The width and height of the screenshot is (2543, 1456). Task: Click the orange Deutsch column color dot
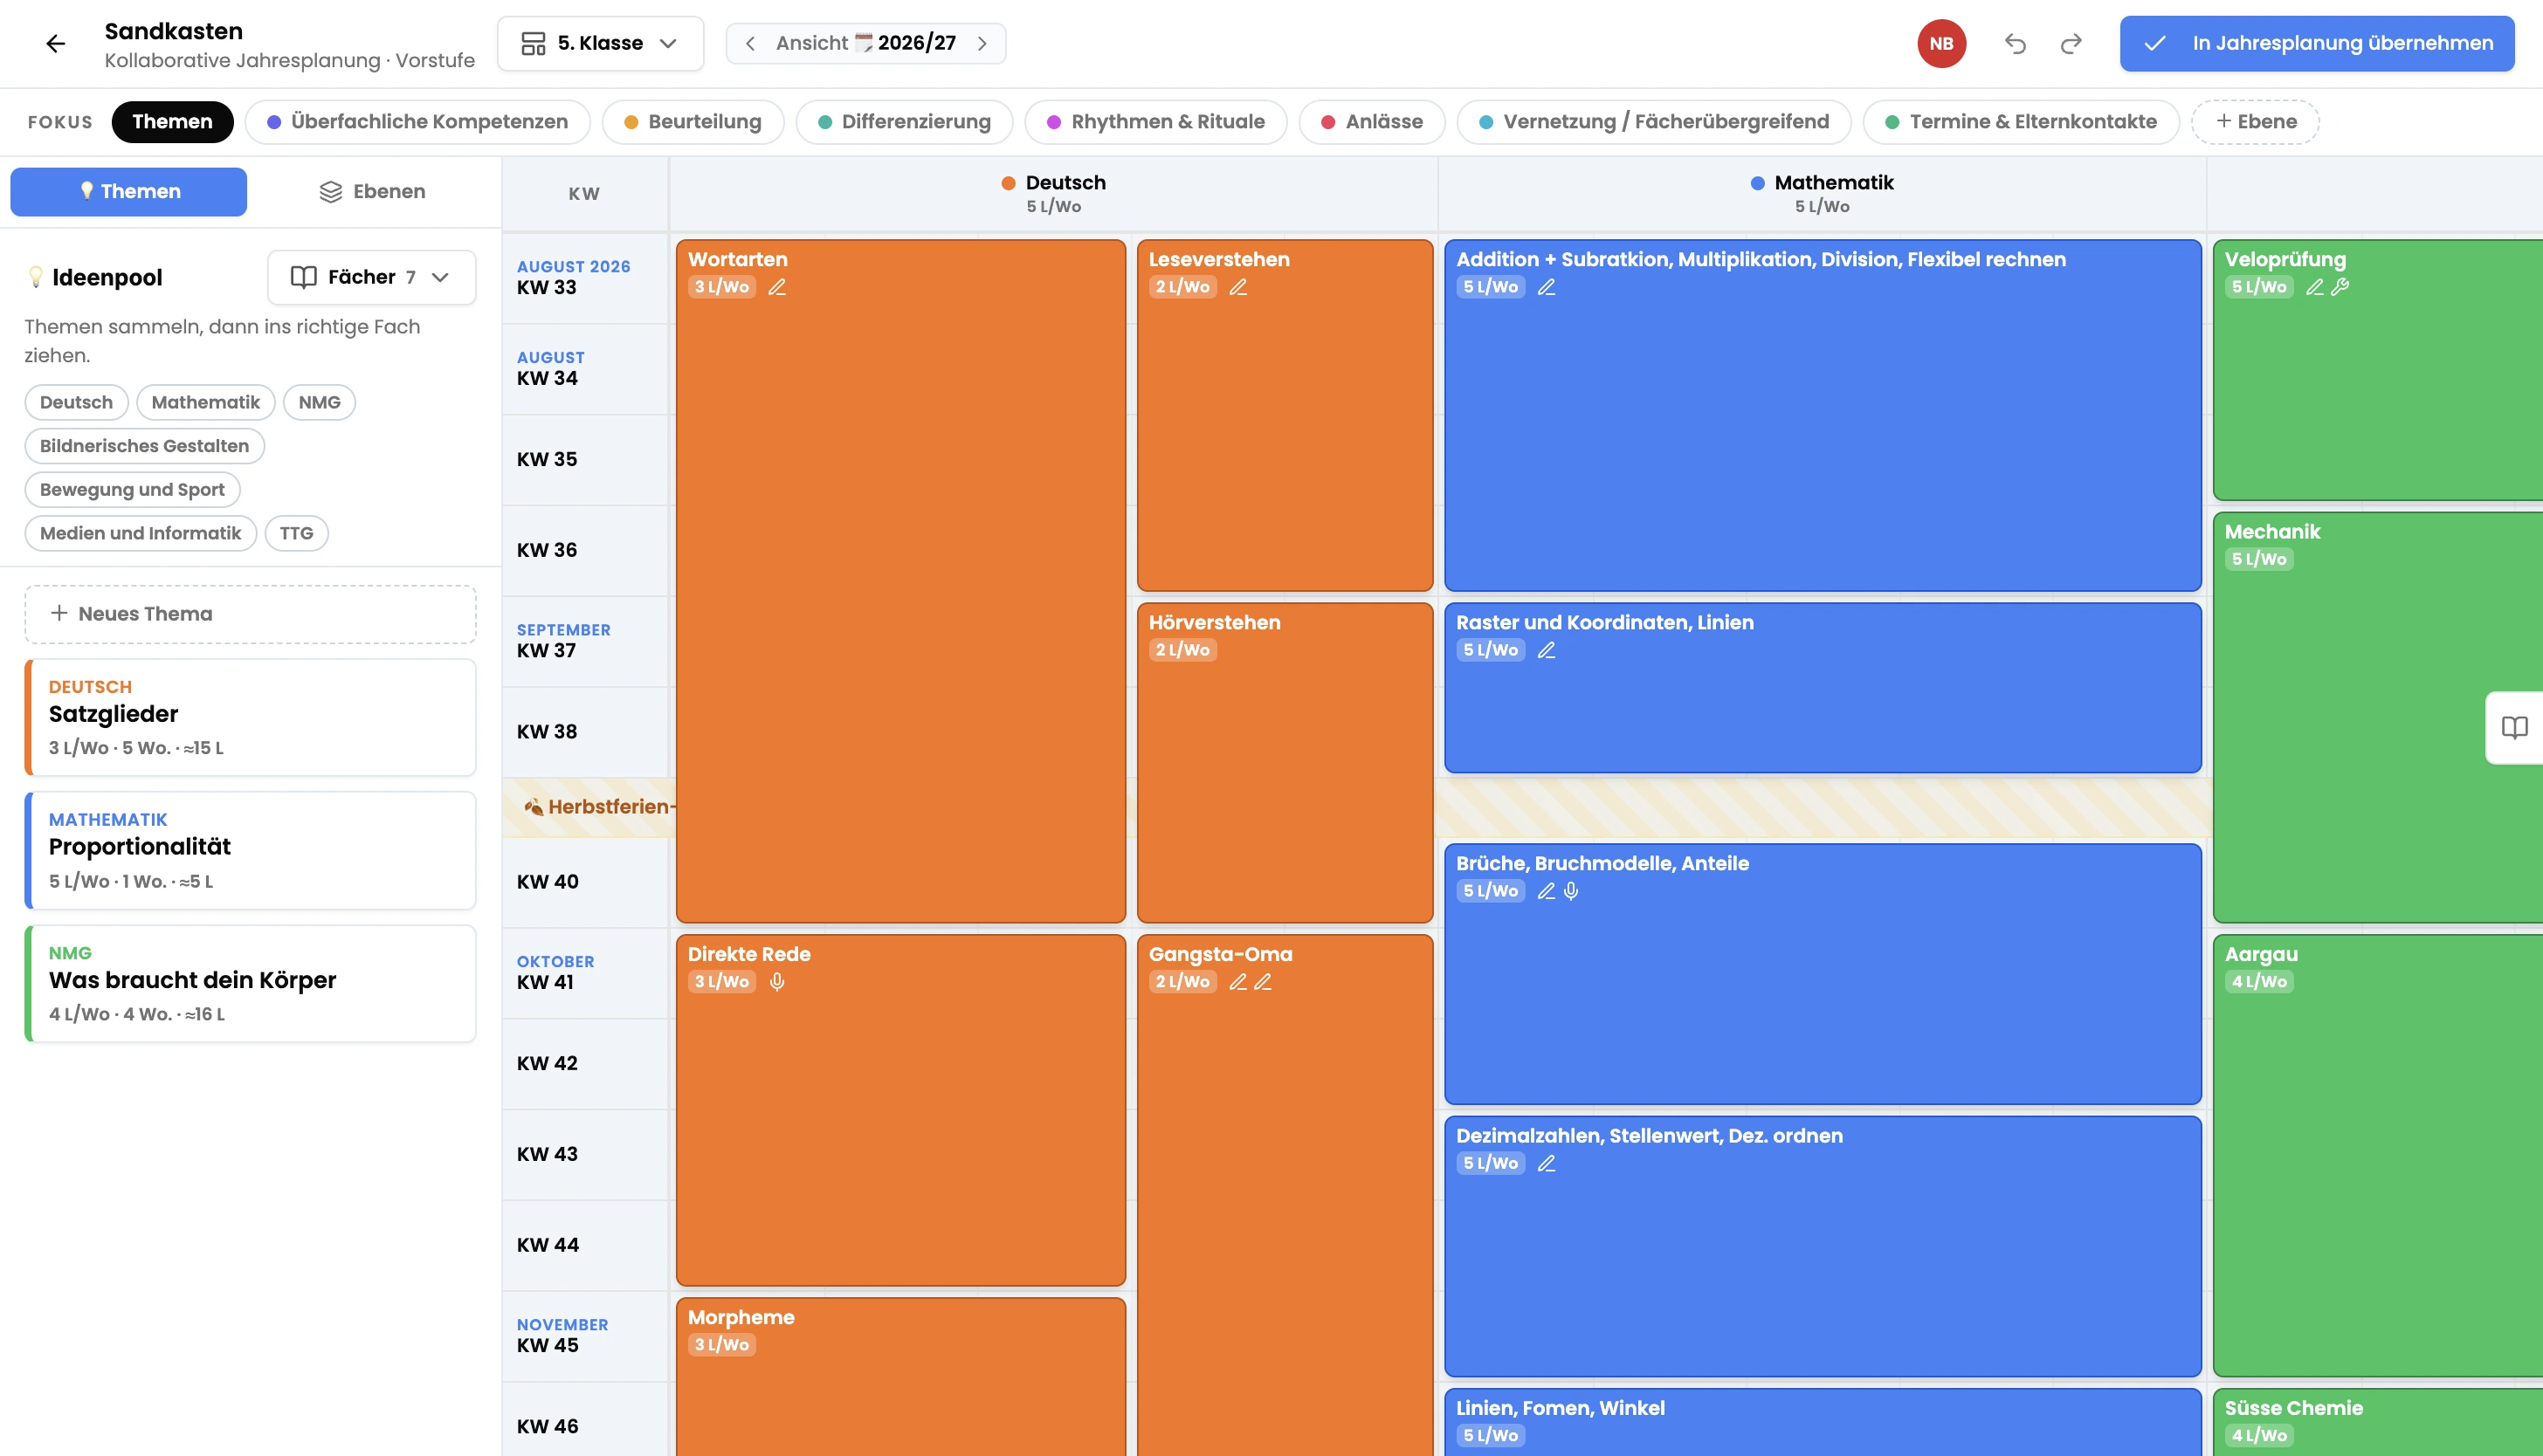point(1009,183)
